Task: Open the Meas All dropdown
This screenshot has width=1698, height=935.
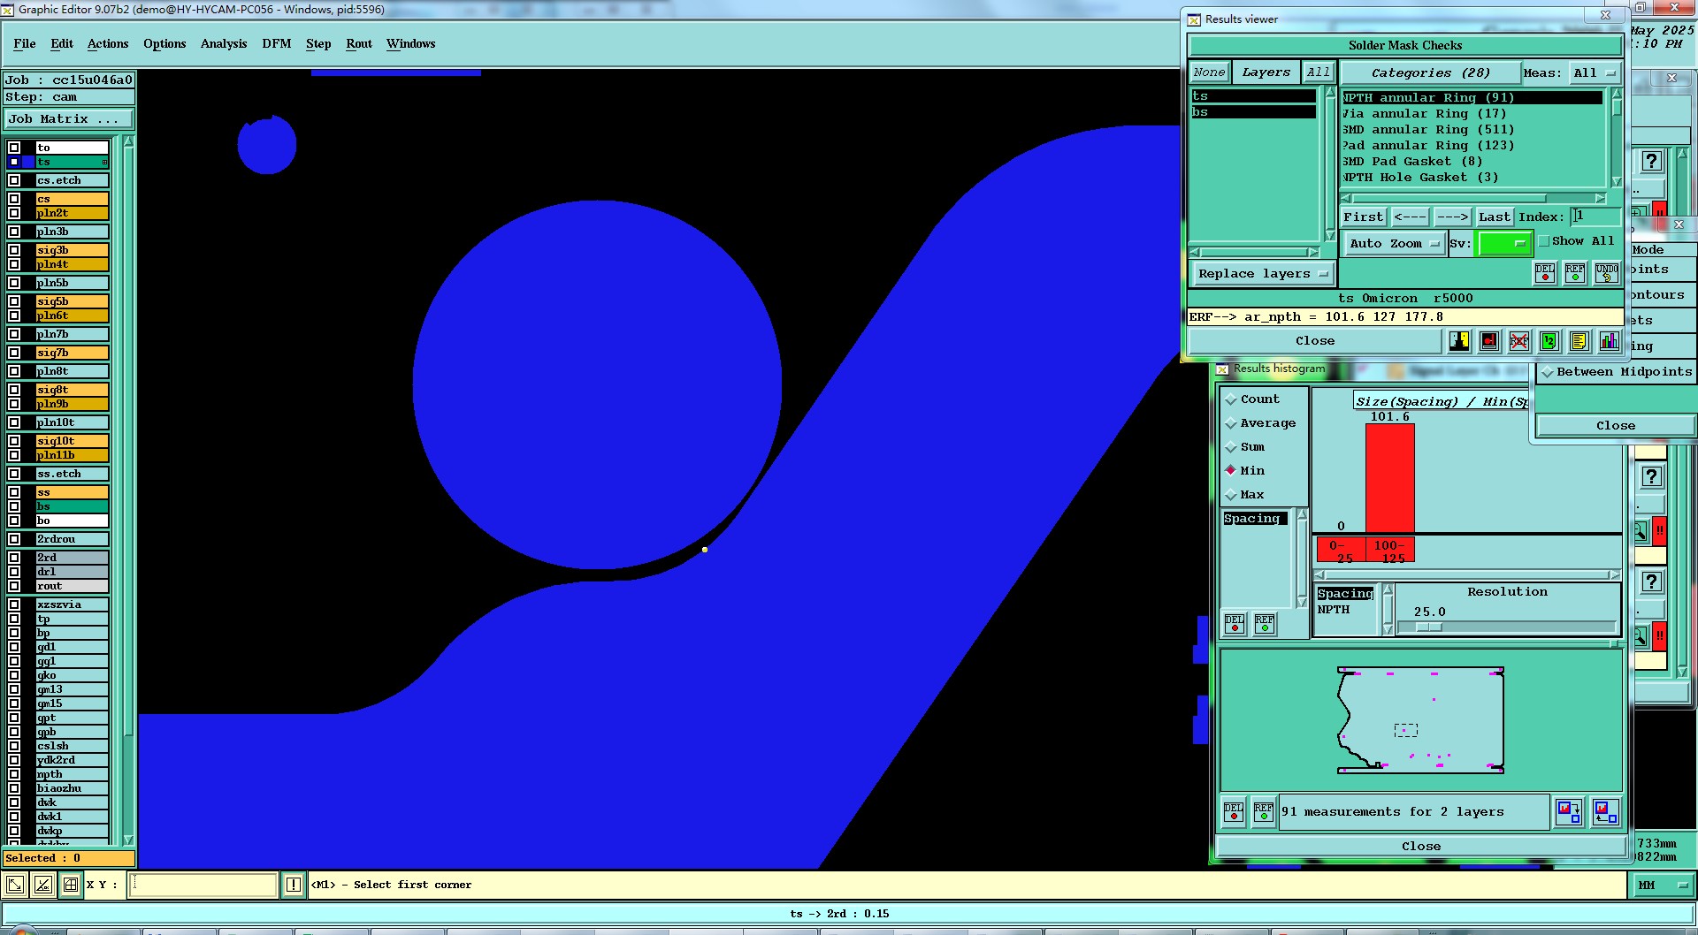Action: 1595,73
